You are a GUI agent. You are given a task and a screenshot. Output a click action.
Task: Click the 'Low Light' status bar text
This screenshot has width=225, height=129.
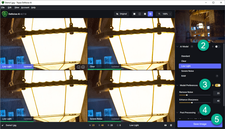point(134,125)
